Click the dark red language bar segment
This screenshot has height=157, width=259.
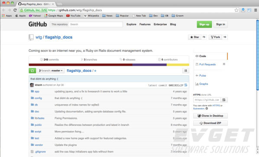click(x=81, y=65)
